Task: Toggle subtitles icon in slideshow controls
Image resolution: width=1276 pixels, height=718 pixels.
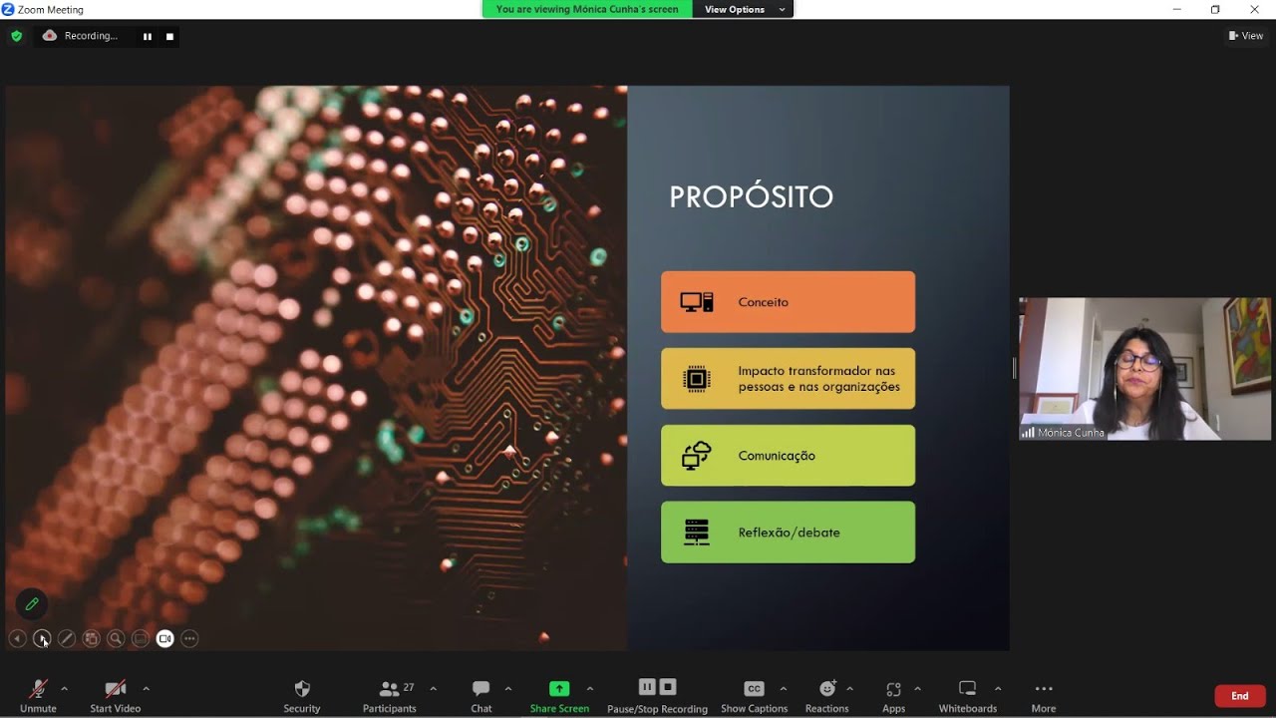Action: tap(141, 638)
